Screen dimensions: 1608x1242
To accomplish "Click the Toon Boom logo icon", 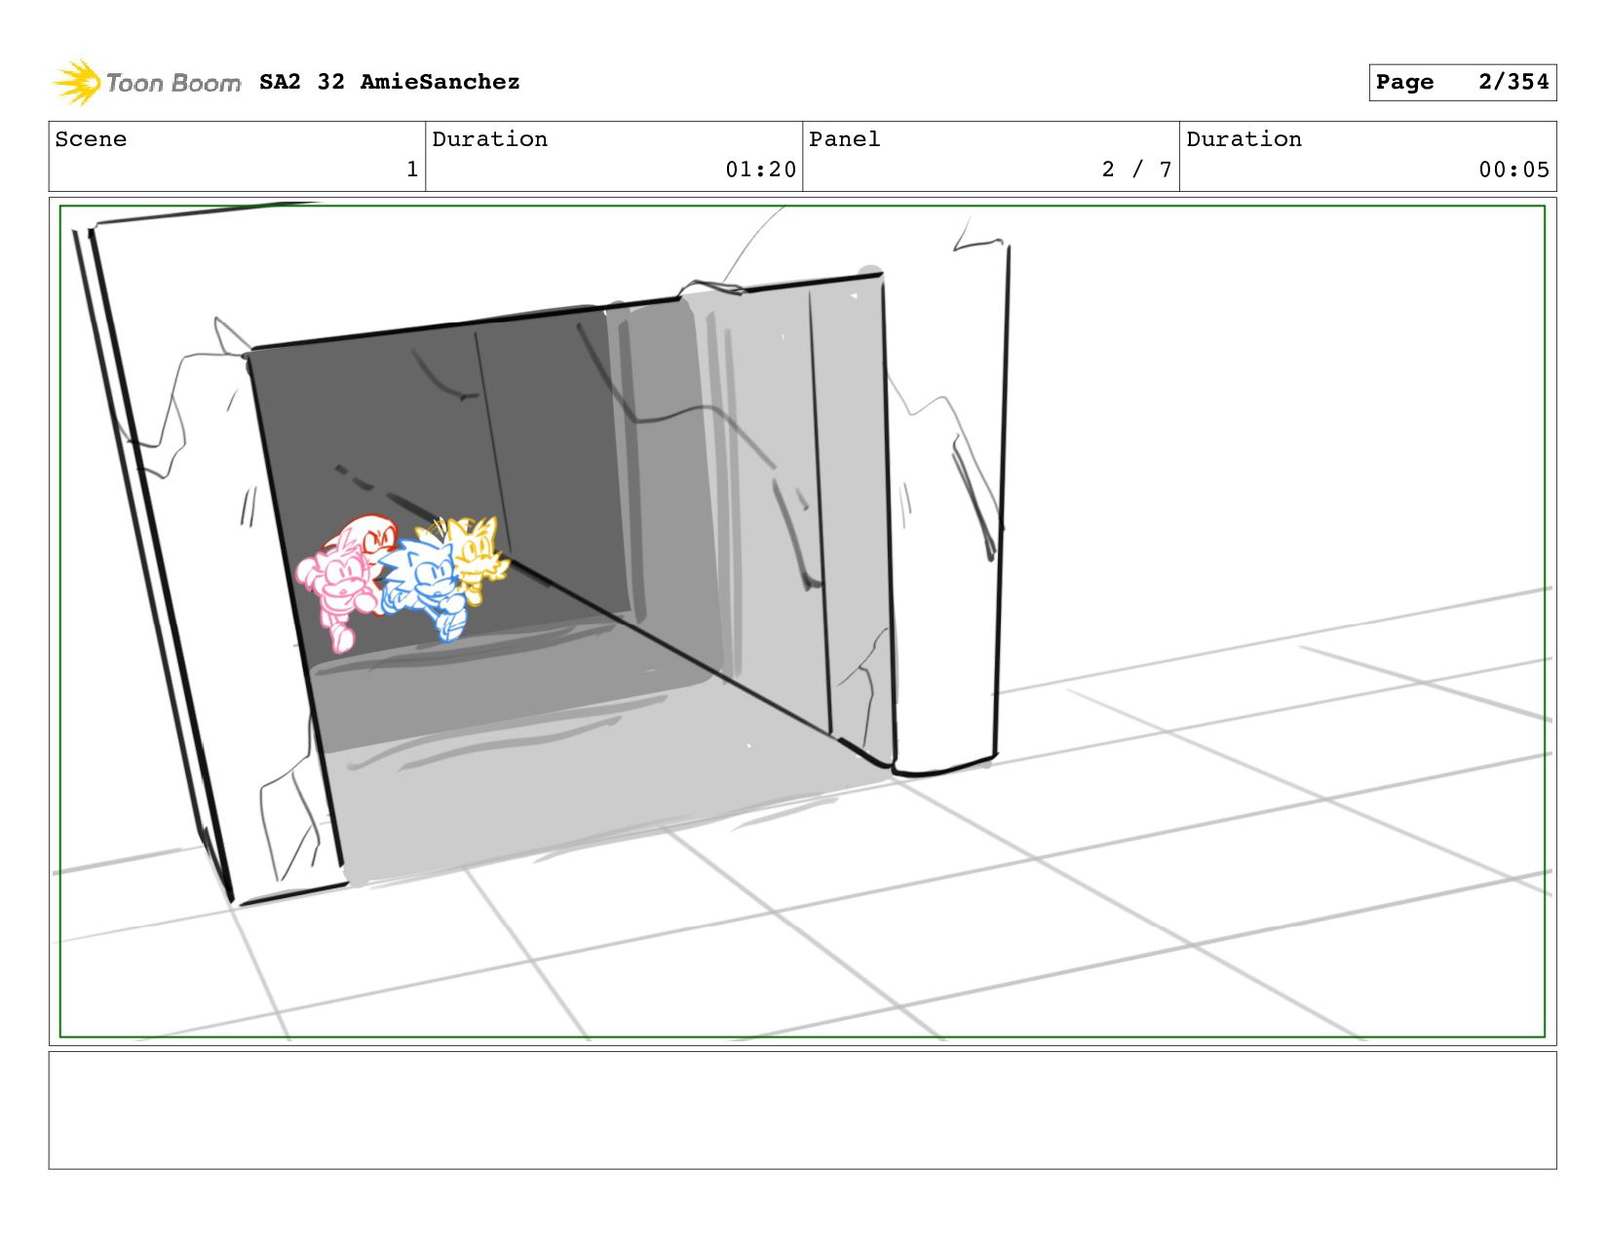I will click(x=76, y=82).
